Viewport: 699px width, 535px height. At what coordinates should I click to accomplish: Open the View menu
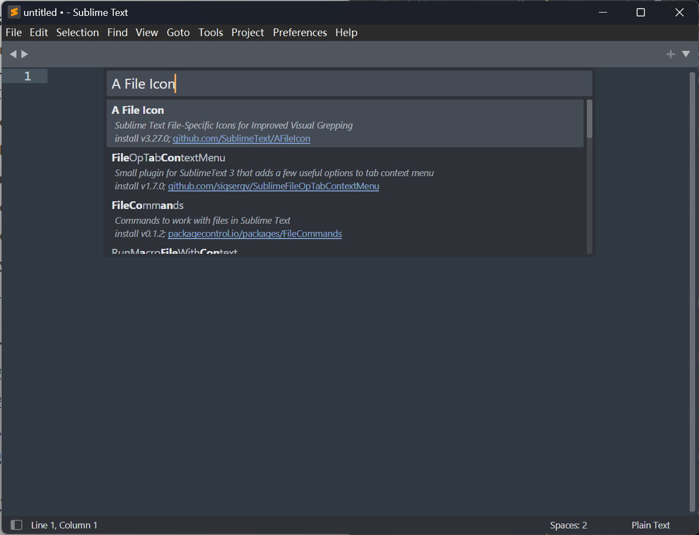pyautogui.click(x=147, y=33)
